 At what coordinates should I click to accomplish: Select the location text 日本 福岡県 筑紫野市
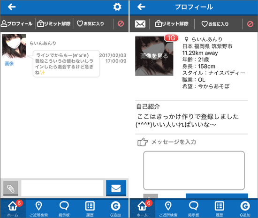207,46
